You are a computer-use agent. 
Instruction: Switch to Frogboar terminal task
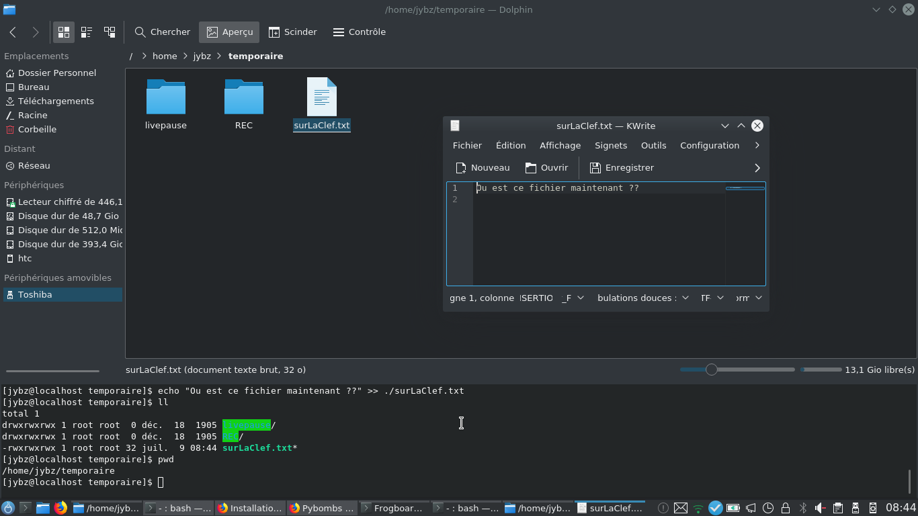(394, 508)
